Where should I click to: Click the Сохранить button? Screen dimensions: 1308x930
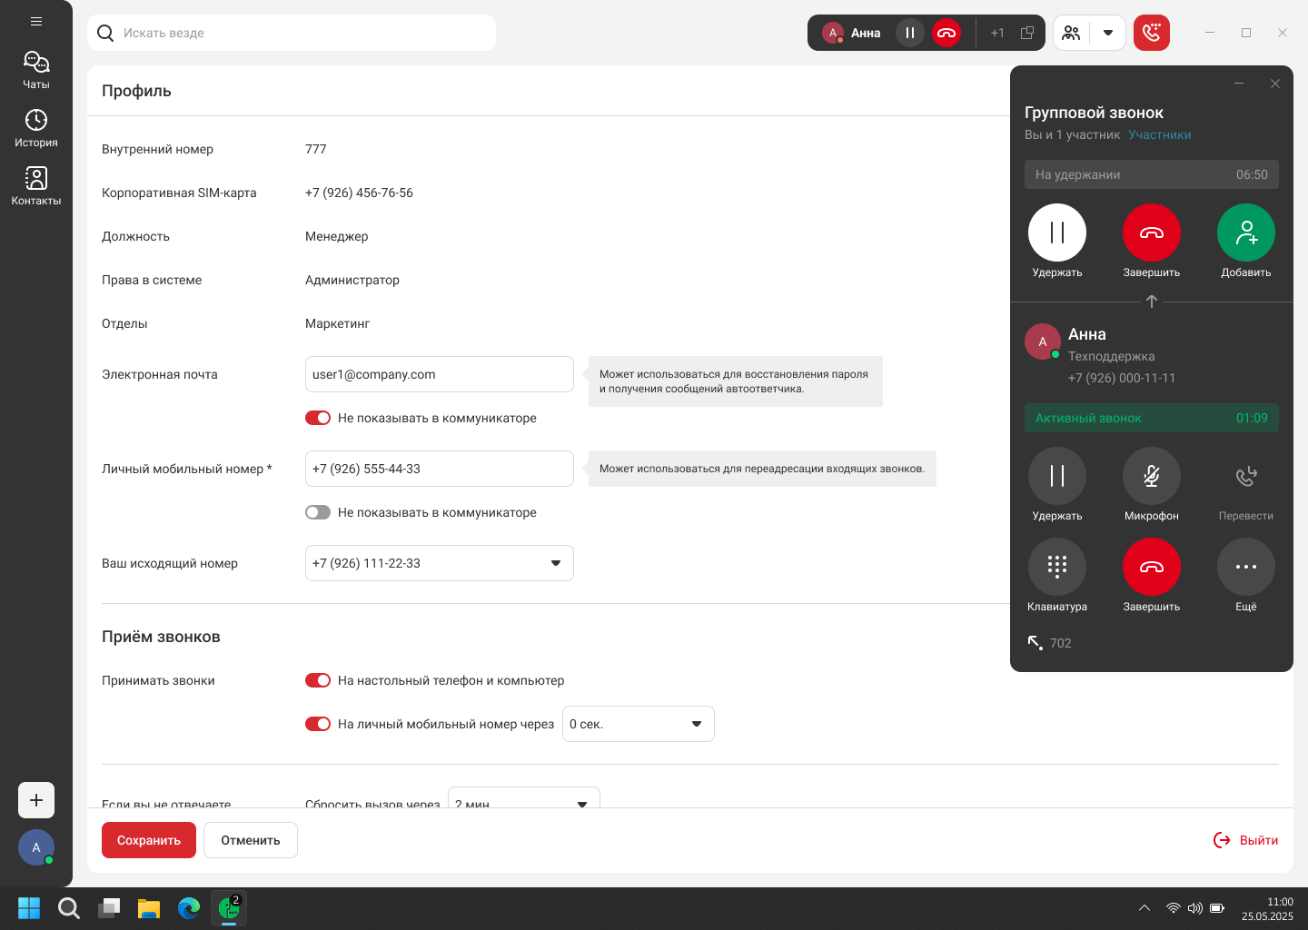pyautogui.click(x=148, y=840)
